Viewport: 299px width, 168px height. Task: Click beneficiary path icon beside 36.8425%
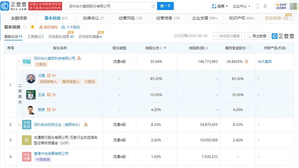pyautogui.click(x=246, y=61)
